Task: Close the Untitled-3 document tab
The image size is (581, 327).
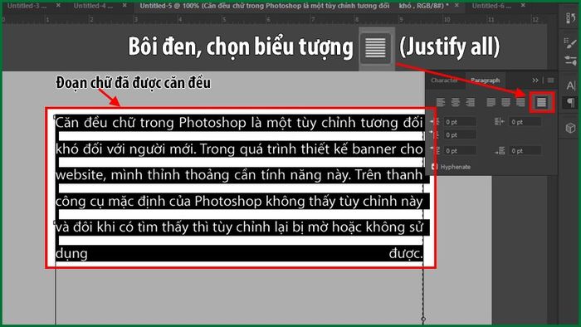Action: (58, 5)
